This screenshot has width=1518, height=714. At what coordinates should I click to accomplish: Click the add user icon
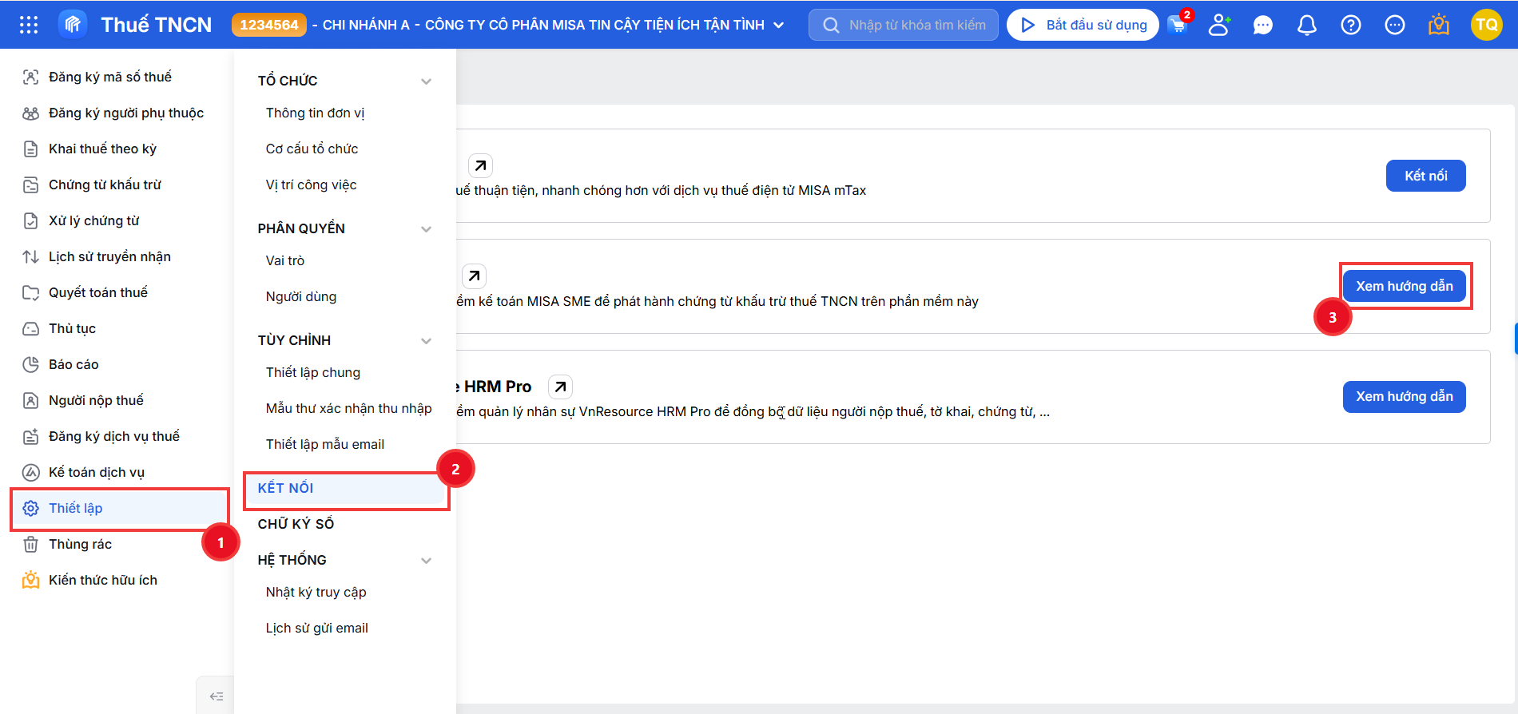(x=1218, y=25)
